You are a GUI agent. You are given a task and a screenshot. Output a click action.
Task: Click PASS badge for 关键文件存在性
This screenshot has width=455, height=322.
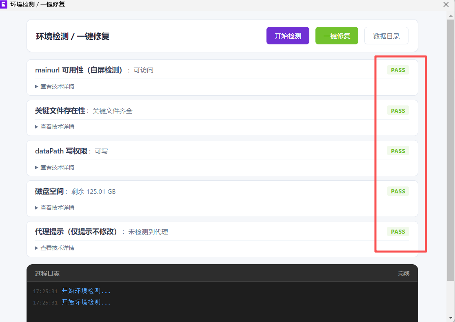click(x=398, y=111)
